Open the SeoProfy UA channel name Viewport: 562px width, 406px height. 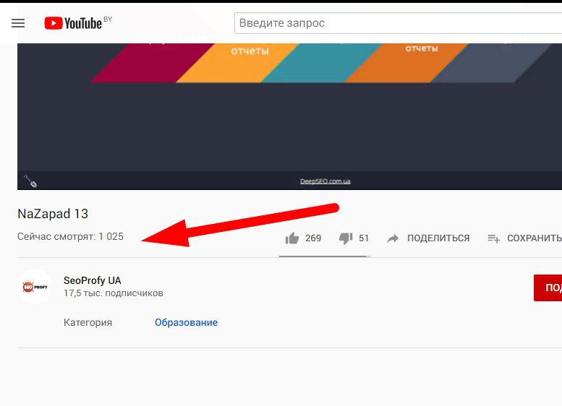92,280
